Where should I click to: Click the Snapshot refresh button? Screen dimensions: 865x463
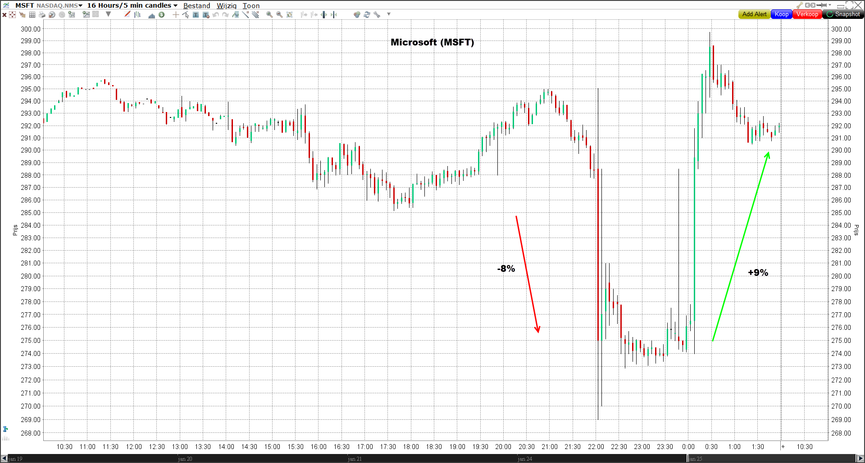[843, 14]
